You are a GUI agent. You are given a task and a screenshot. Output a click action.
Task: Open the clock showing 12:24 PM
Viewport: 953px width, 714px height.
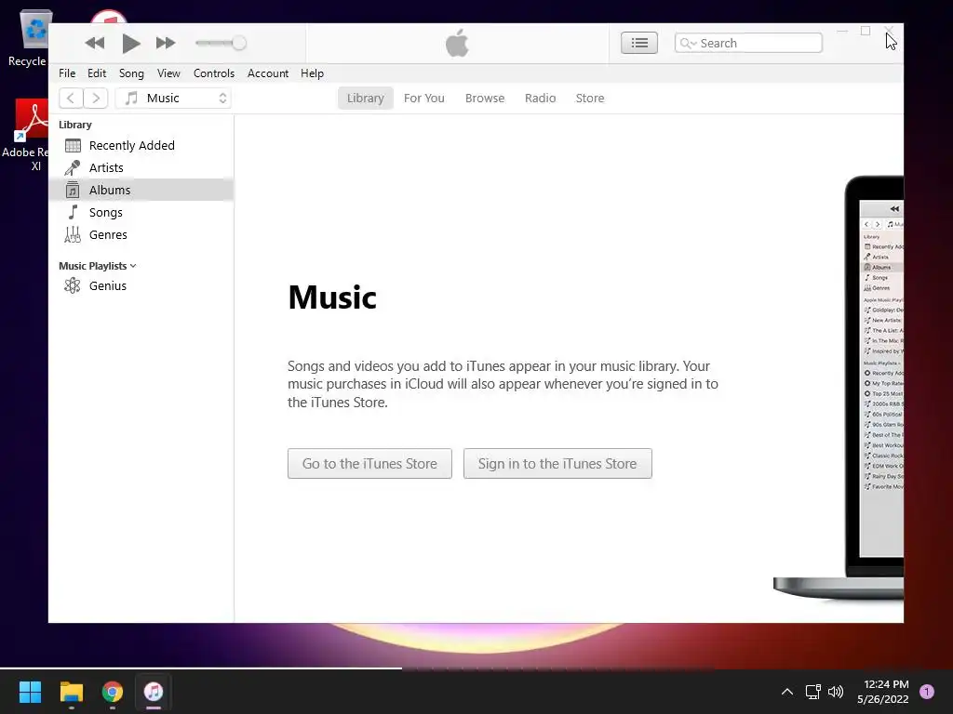882,692
